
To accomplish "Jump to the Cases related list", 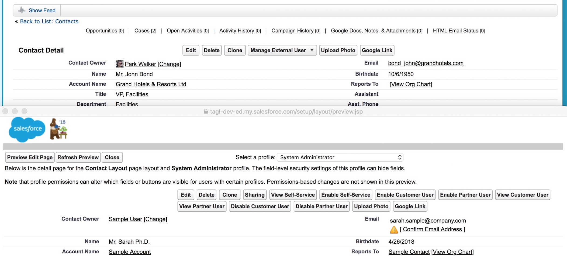I will click(142, 31).
